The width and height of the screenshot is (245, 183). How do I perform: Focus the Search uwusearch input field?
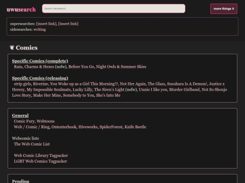(x=113, y=9)
